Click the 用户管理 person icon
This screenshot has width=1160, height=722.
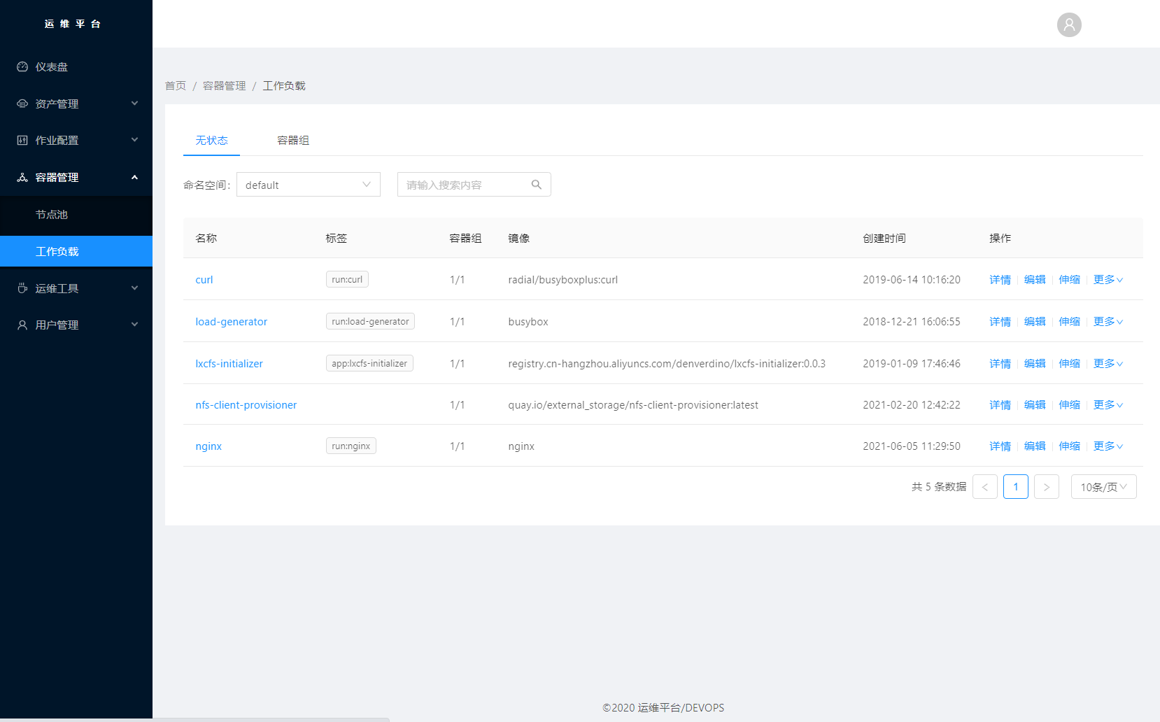point(22,325)
